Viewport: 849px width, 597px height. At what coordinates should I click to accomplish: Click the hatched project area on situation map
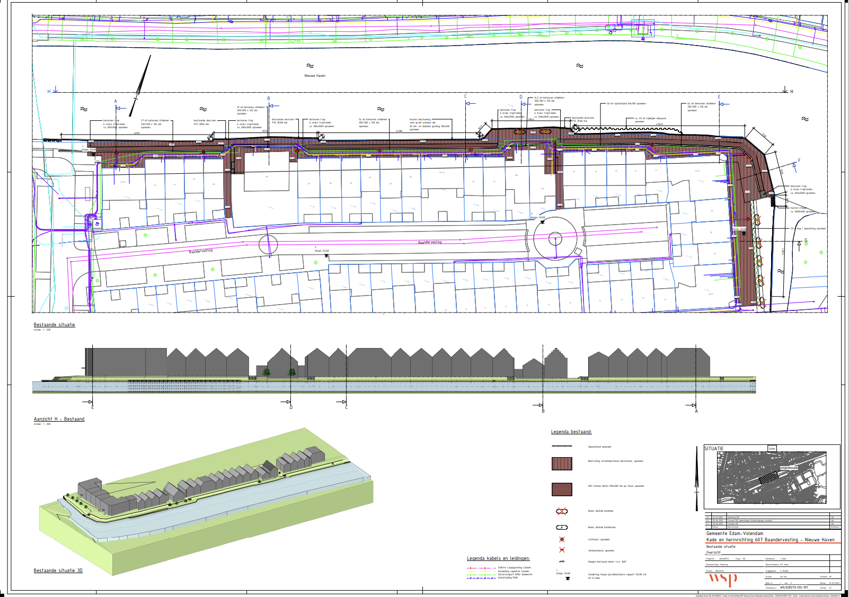768,478
